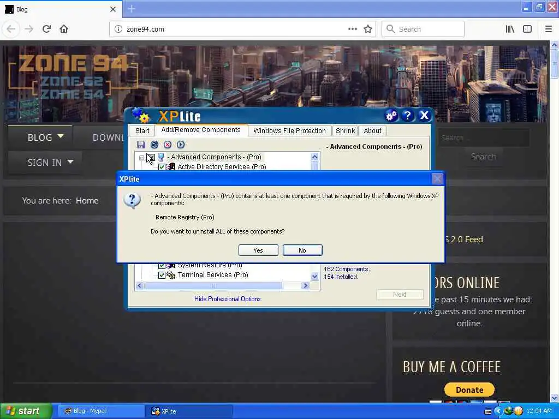The height and width of the screenshot is (419, 559).
Task: Open the browser hamburger menu
Action: click(549, 29)
